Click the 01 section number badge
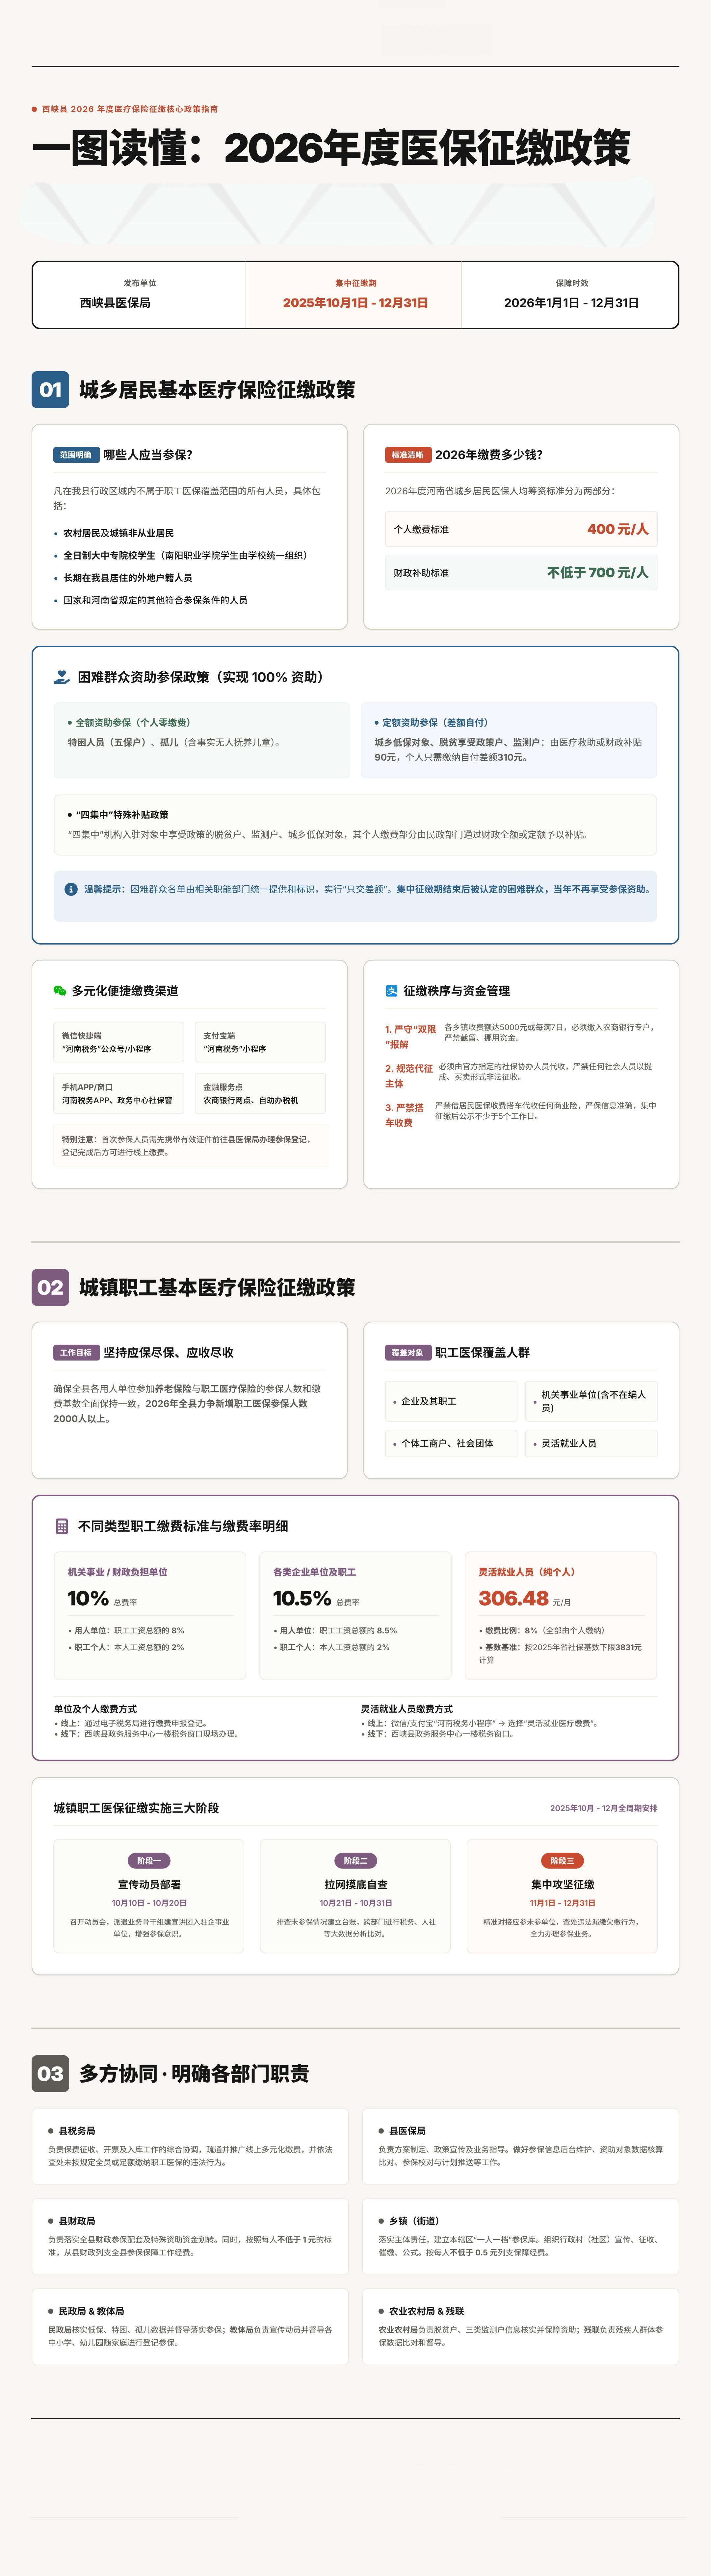 pos(50,390)
